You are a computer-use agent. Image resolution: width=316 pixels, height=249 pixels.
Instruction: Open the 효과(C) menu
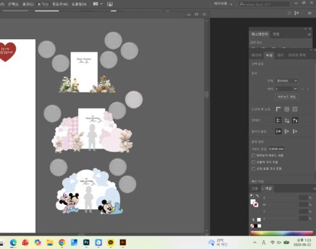28,4
